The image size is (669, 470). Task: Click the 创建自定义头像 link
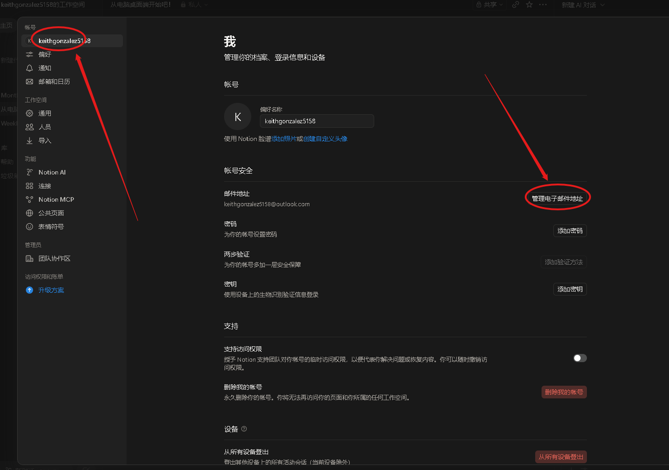click(325, 139)
